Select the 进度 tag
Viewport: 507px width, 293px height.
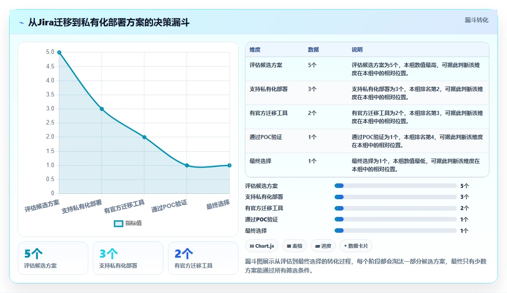tap(323, 246)
